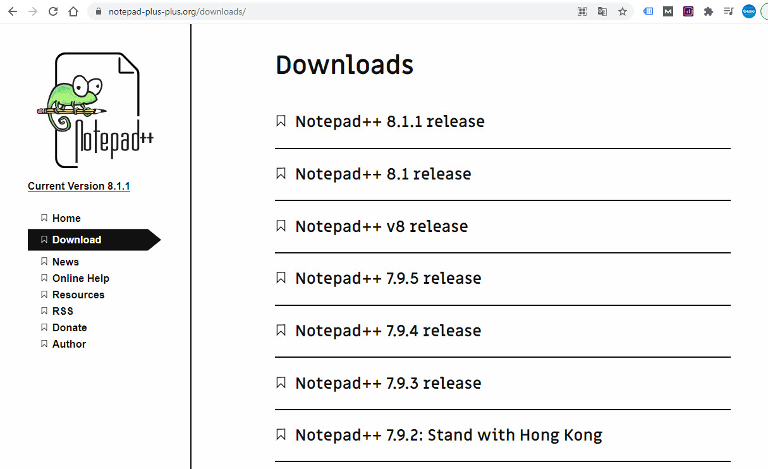Image resolution: width=768 pixels, height=469 pixels.
Task: Click the blue Gesio profile avatar
Action: click(x=749, y=11)
